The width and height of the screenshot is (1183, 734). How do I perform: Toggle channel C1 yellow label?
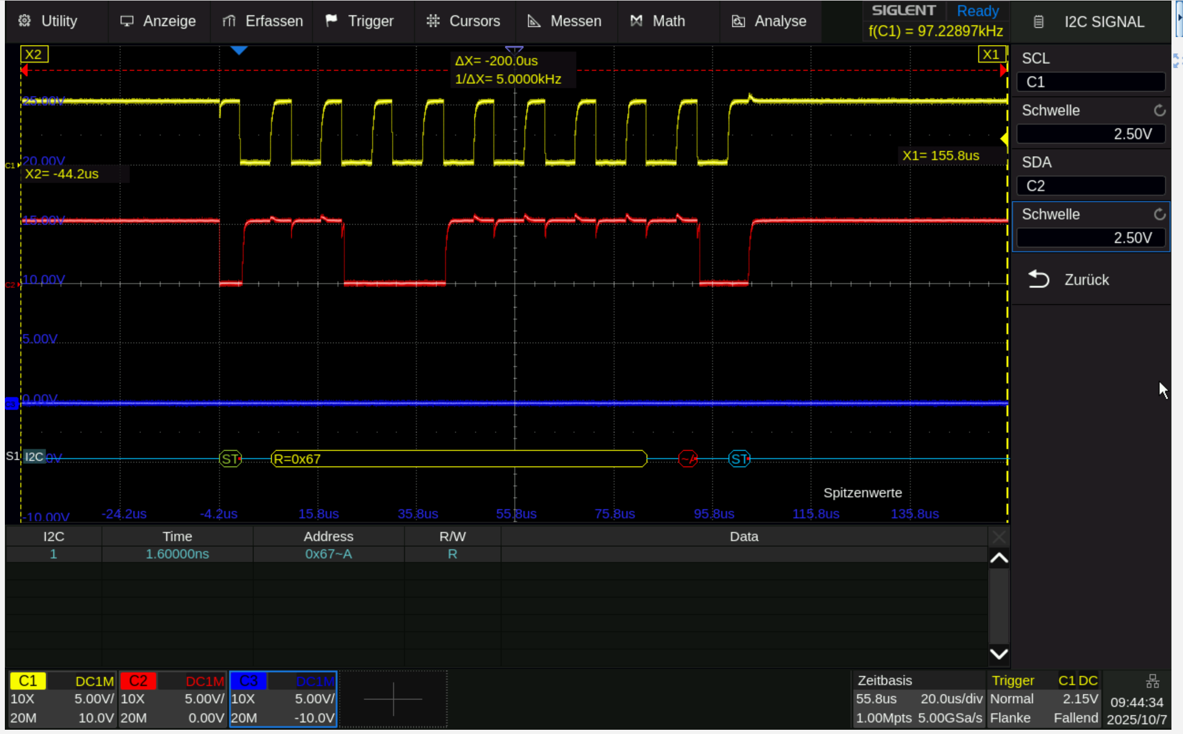tap(28, 681)
